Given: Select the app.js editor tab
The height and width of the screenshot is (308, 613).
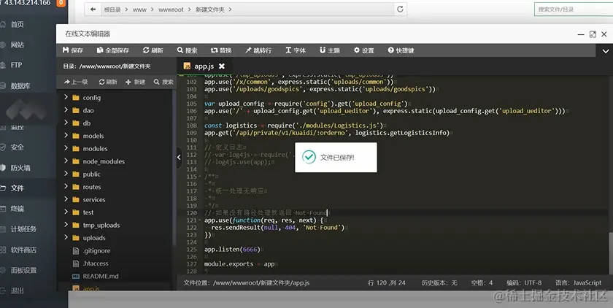Looking at the screenshot, I should pyautogui.click(x=204, y=66).
